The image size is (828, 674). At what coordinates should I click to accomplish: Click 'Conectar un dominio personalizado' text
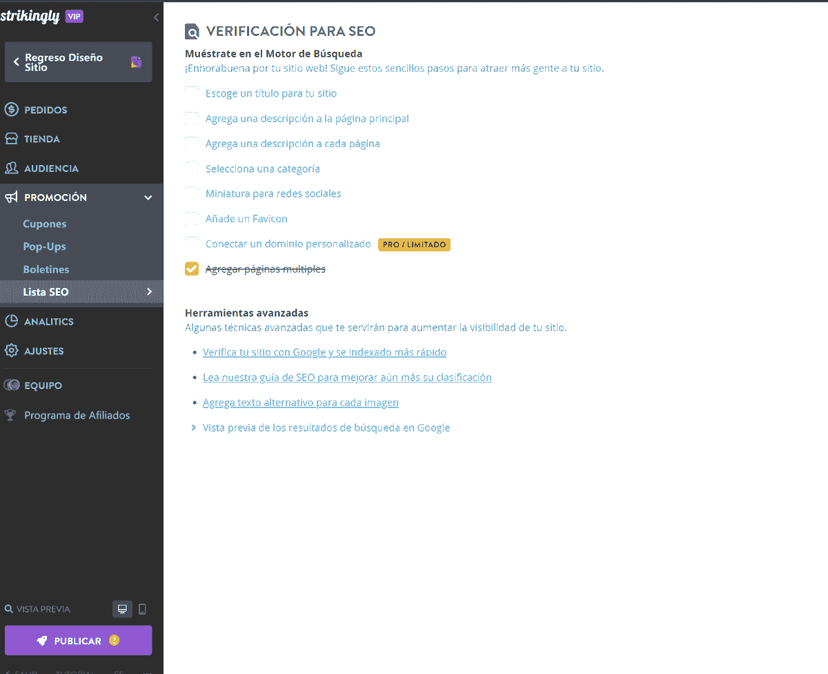pyautogui.click(x=288, y=244)
